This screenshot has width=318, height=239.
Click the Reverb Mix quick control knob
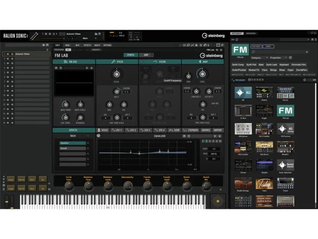pos(206,185)
